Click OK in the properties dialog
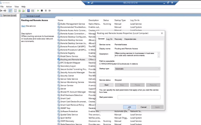Viewport: 201px width, 125px height. [x=130, y=107]
